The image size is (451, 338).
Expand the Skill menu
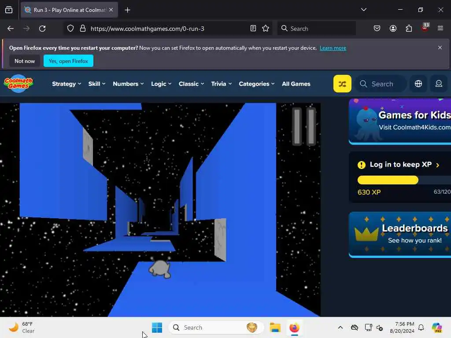[x=96, y=84]
